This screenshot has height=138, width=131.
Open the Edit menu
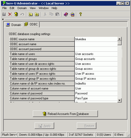pos(12,8)
